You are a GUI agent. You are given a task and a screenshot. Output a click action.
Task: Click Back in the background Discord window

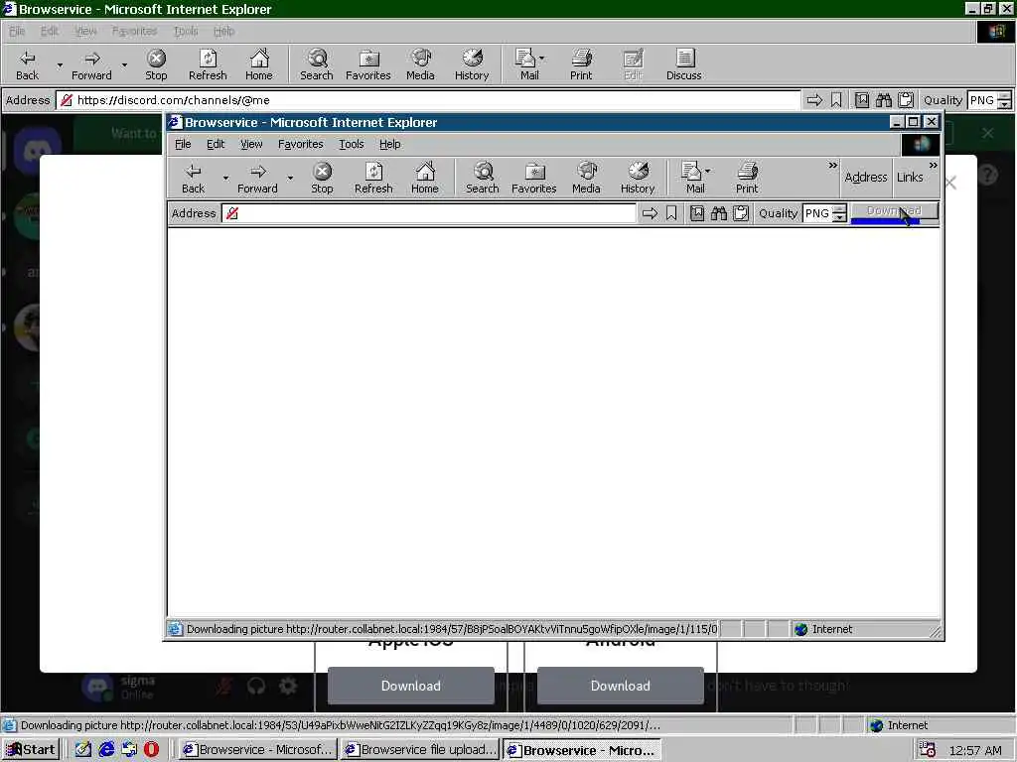click(x=27, y=64)
